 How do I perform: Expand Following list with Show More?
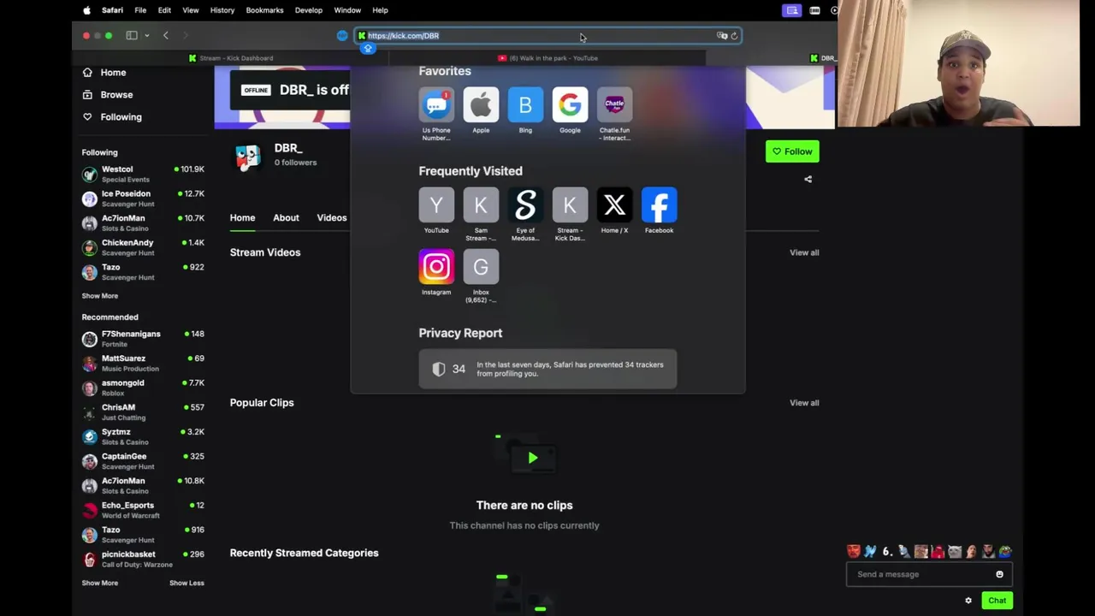[x=100, y=296]
